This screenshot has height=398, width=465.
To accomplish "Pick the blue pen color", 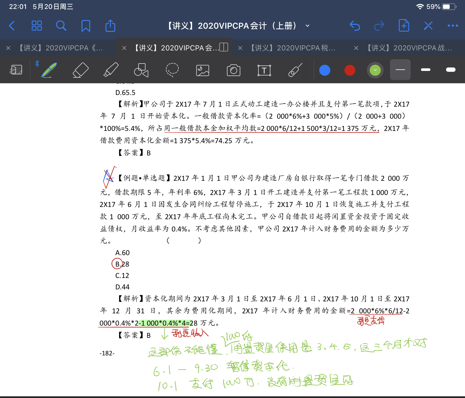I will click(324, 70).
